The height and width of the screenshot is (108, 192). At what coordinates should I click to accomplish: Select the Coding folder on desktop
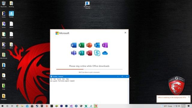coord(4,76)
